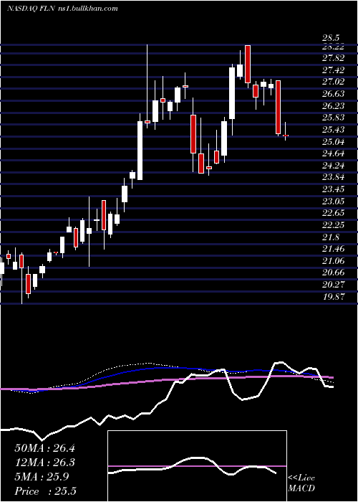Click the 22.25 price level label
This screenshot has width=358, height=502.
point(334,225)
